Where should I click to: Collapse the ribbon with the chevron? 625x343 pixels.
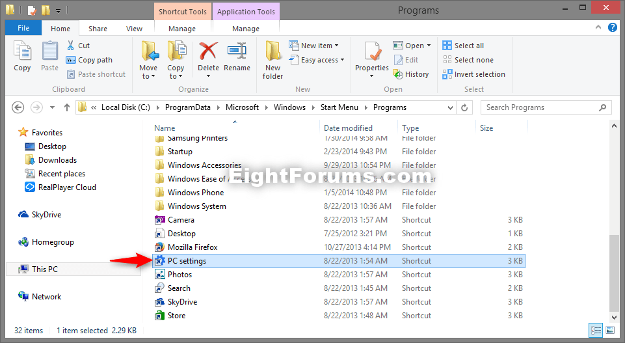598,27
